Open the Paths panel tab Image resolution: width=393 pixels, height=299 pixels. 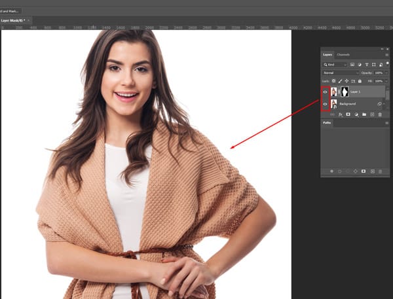pos(327,123)
